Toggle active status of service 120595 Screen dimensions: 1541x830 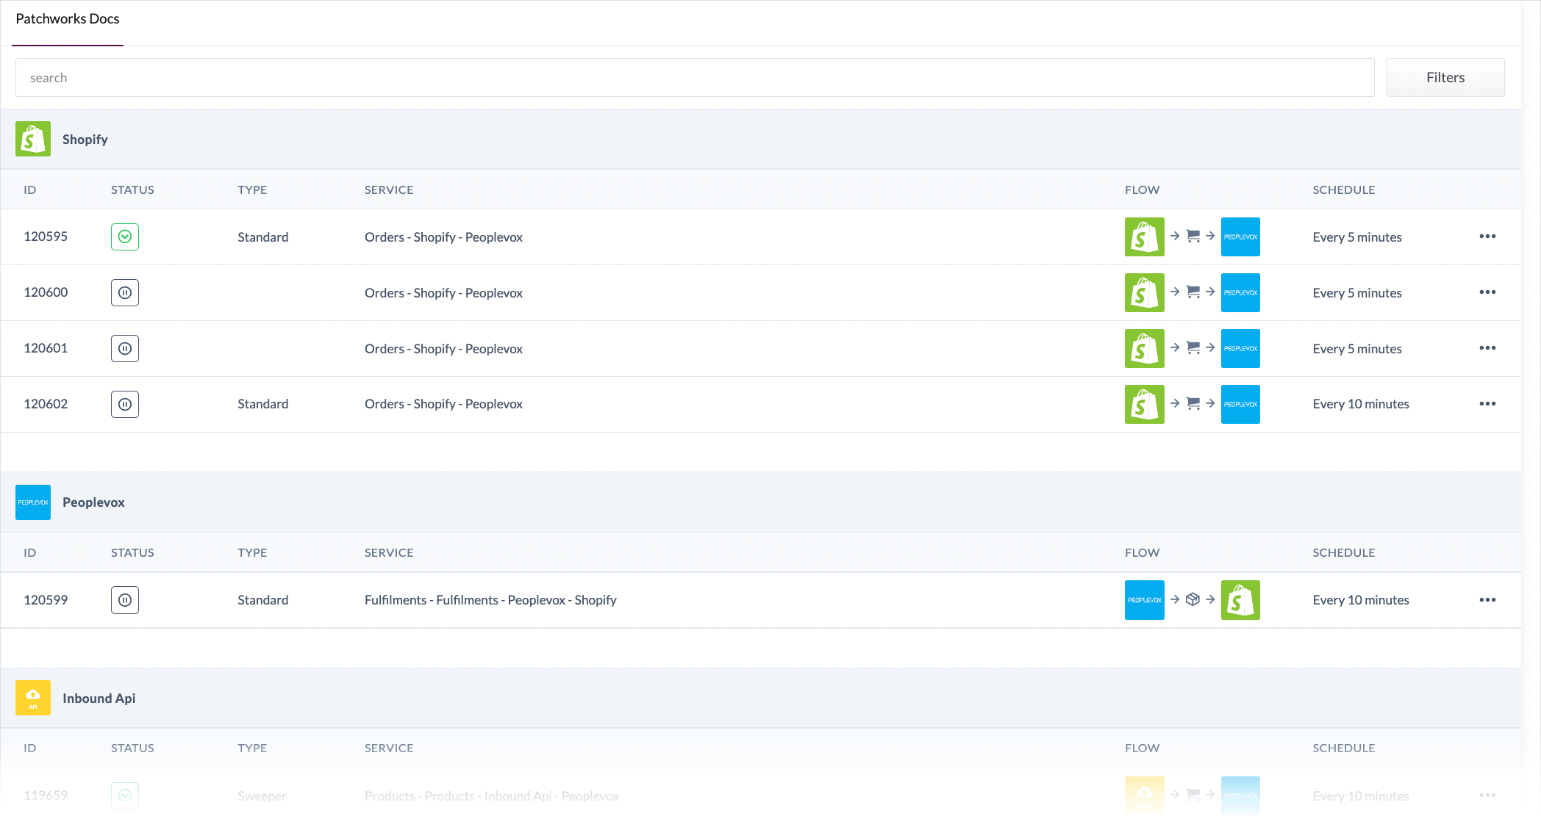125,237
